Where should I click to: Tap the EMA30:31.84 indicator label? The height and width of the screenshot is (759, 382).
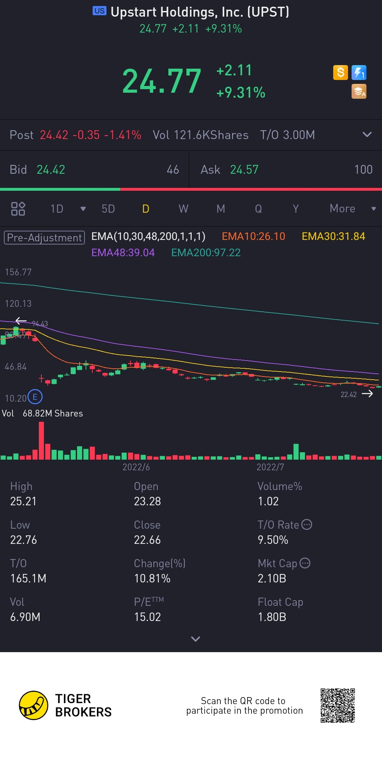pos(333,236)
